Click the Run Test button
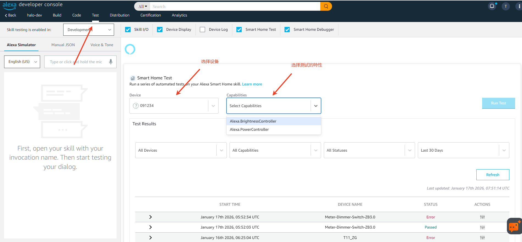The height and width of the screenshot is (242, 522). pyautogui.click(x=499, y=103)
